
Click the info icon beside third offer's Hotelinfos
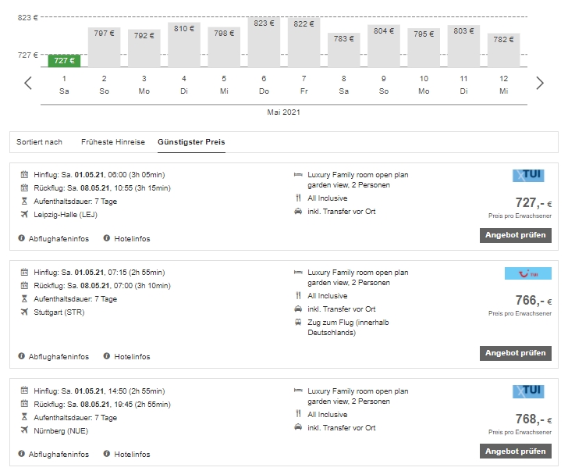(107, 454)
